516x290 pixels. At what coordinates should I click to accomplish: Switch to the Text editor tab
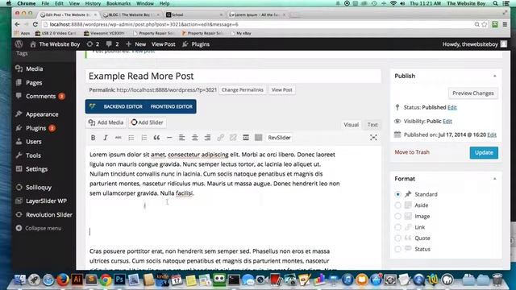coord(372,125)
